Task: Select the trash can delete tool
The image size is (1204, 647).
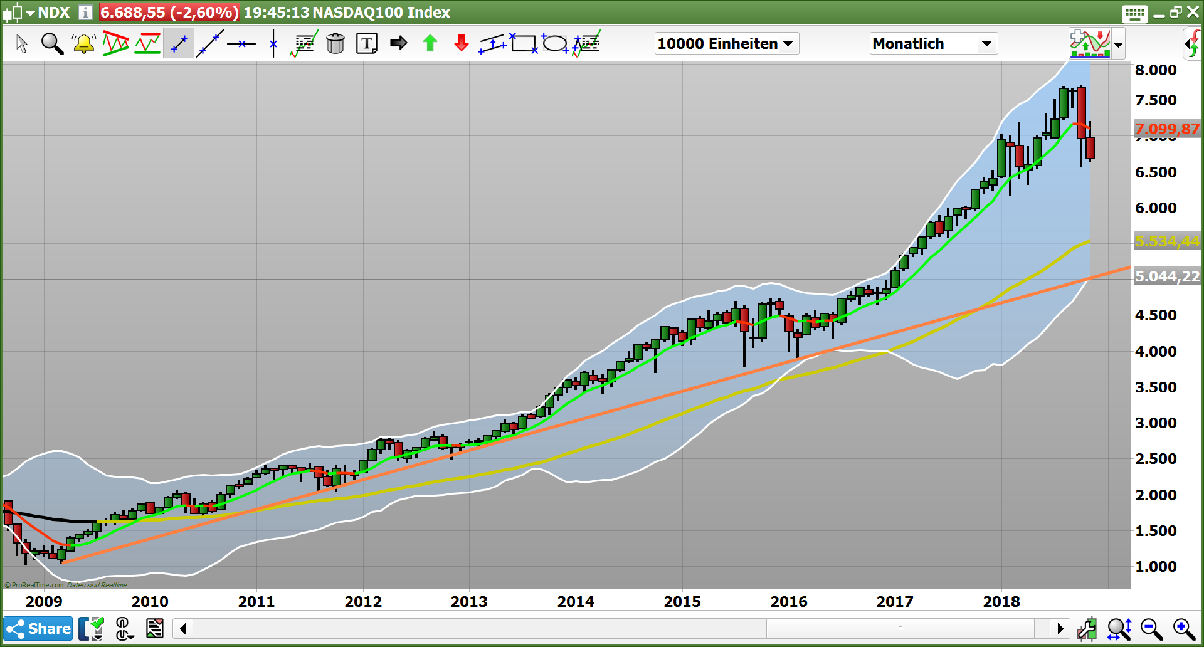Action: coord(335,44)
